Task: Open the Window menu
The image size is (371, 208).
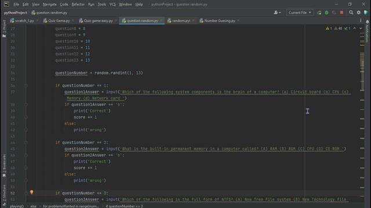Action: click(125, 4)
